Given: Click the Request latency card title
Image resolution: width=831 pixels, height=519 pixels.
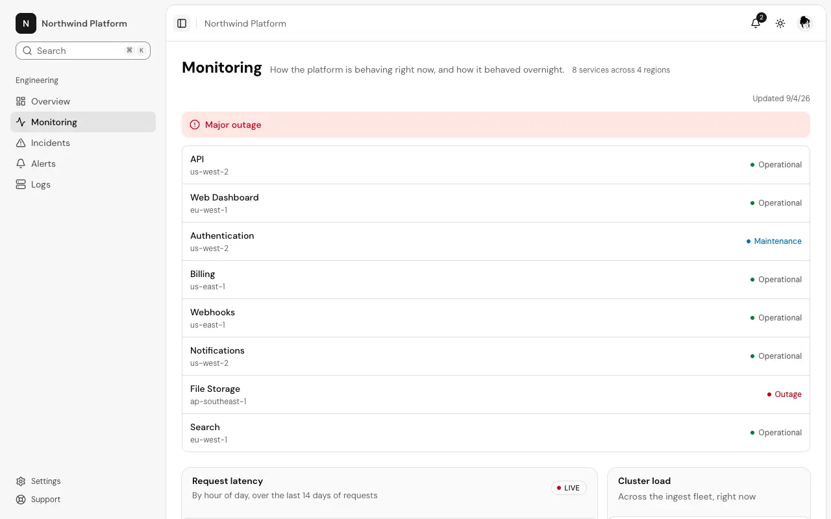Looking at the screenshot, I should click(x=227, y=481).
